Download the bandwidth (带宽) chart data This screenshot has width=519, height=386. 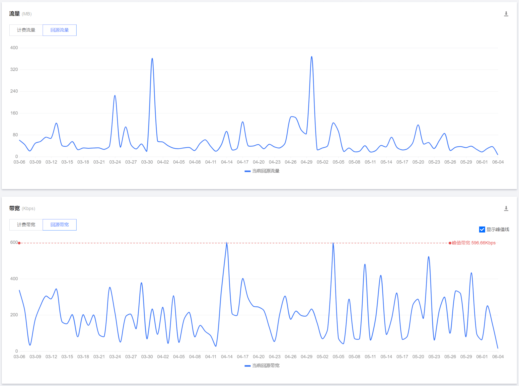506,208
